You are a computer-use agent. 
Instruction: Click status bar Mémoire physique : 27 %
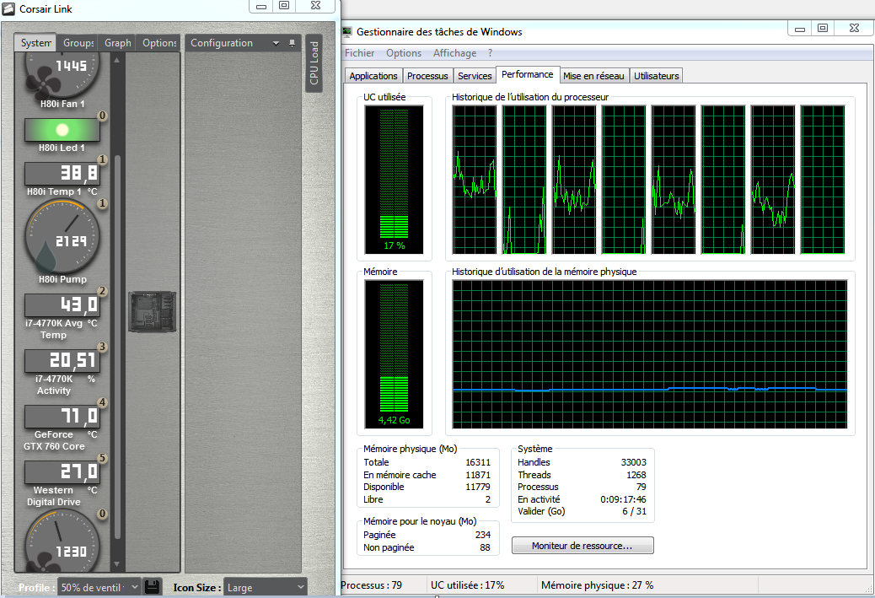[x=597, y=585]
